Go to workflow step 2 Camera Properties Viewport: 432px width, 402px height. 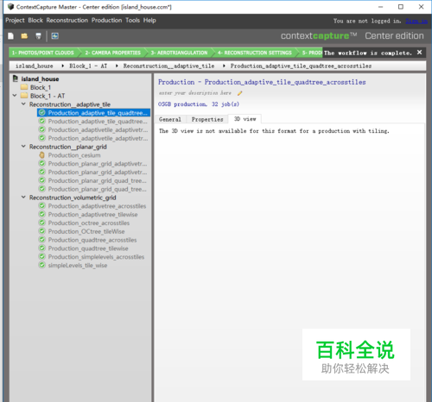click(x=112, y=53)
